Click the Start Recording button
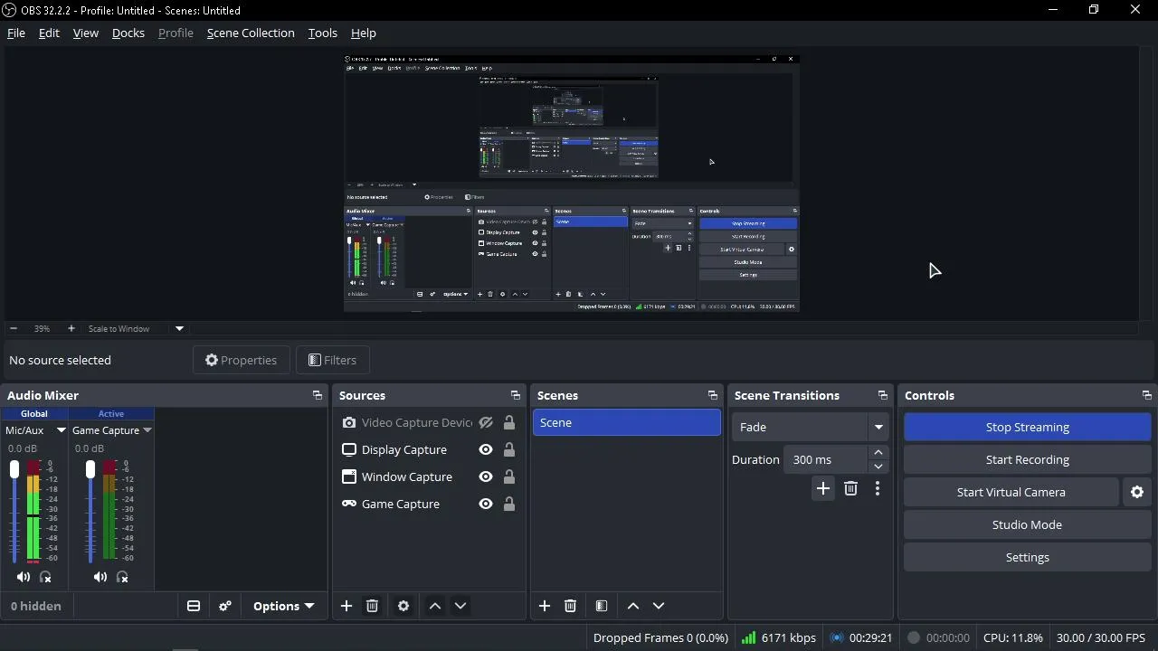This screenshot has width=1158, height=651. (x=1028, y=459)
